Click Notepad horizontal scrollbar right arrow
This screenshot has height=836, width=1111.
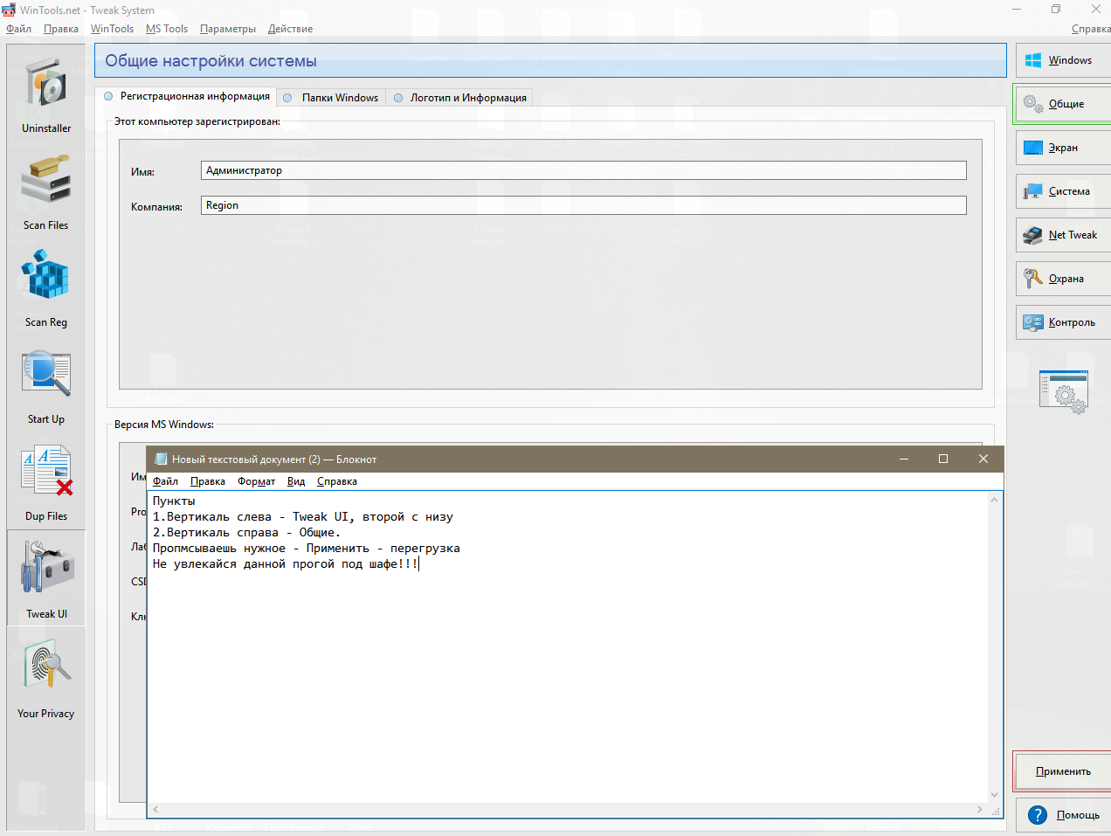(x=979, y=810)
